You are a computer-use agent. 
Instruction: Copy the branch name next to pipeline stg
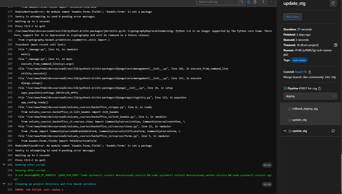319,88
